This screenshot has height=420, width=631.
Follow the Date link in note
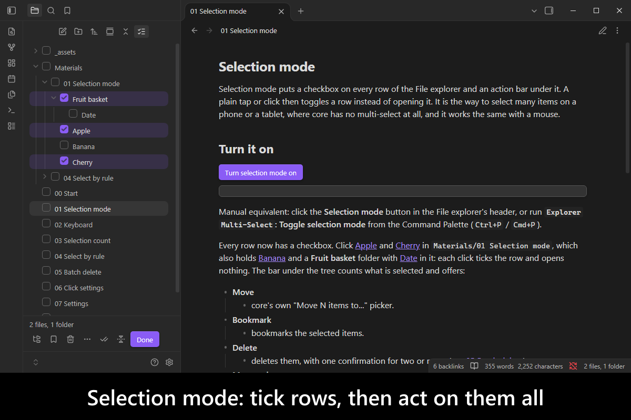[x=409, y=258]
